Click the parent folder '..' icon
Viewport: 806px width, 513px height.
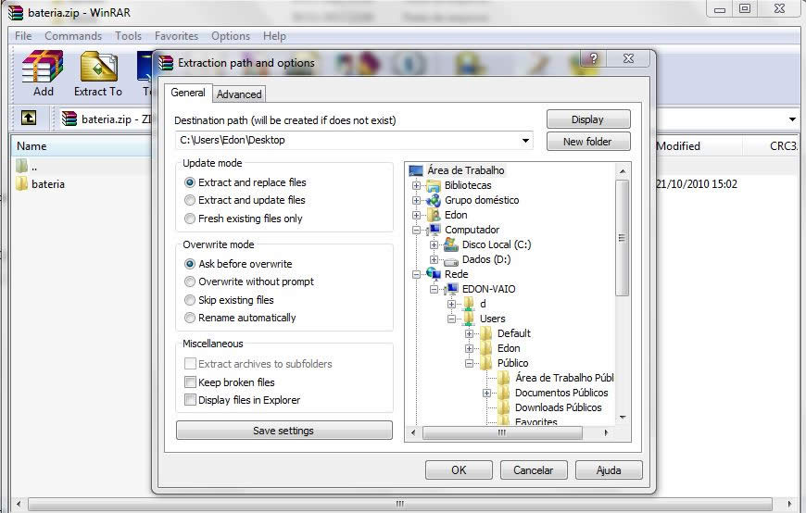coord(21,166)
